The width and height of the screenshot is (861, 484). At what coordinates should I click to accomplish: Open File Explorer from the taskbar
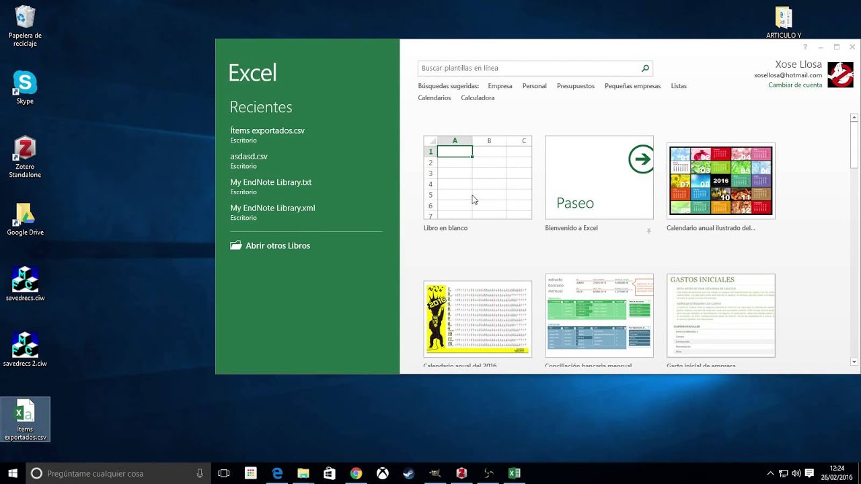click(303, 473)
